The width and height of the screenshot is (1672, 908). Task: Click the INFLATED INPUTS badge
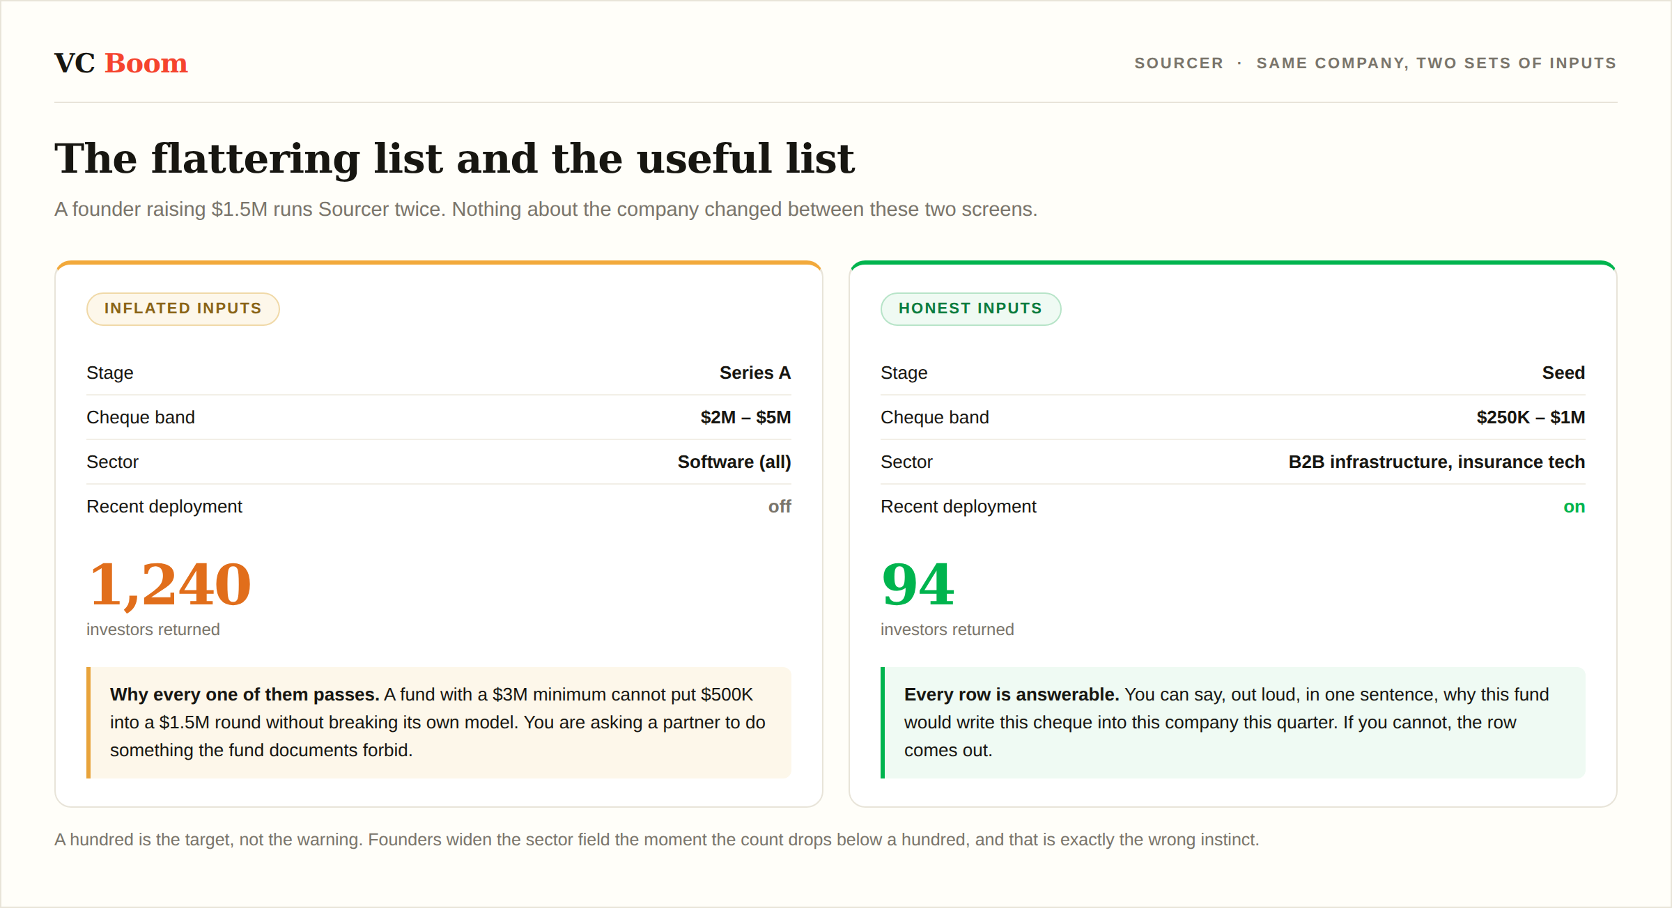click(x=183, y=308)
